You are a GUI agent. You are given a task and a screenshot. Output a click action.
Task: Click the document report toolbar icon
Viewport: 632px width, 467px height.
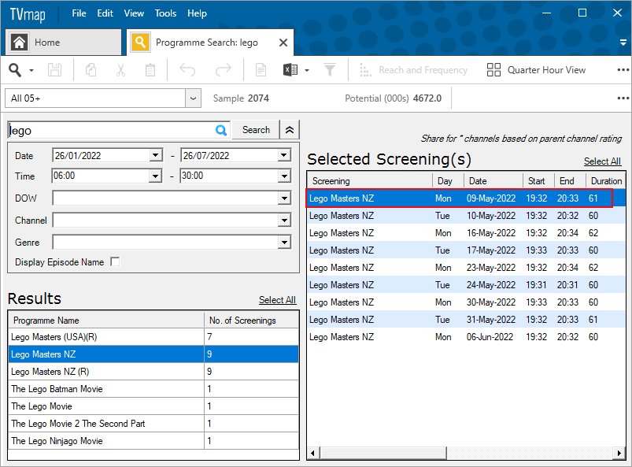[x=261, y=70]
